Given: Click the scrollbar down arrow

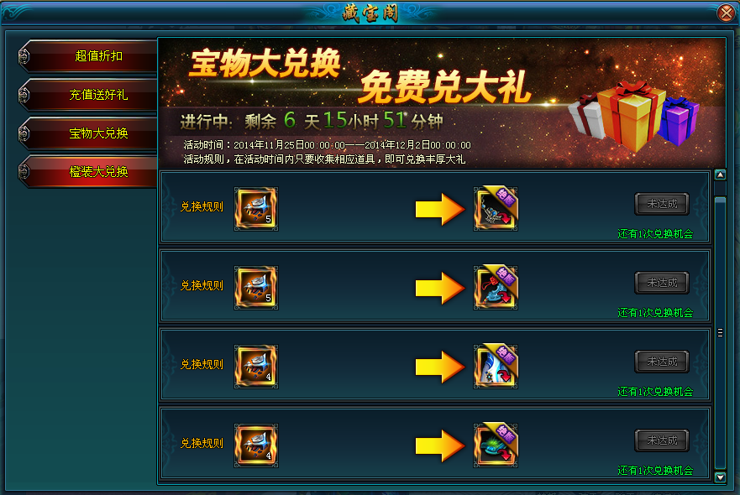Looking at the screenshot, I should [x=720, y=477].
